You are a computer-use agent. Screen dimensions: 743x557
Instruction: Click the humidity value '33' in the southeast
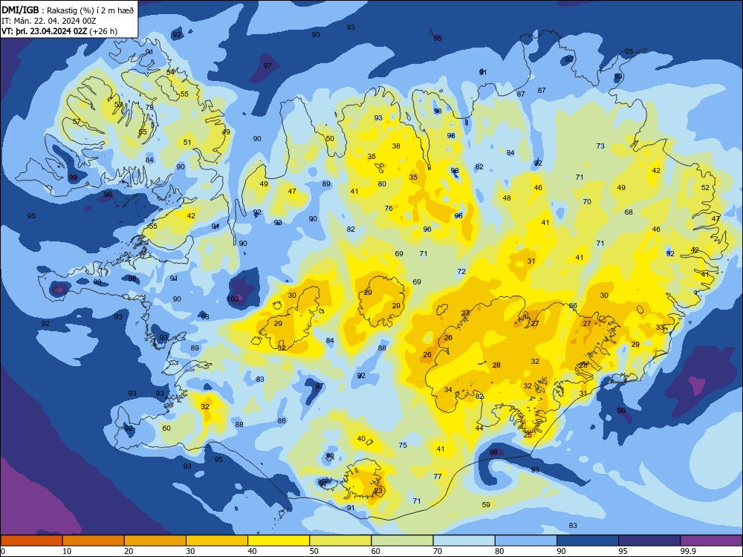pos(660,328)
